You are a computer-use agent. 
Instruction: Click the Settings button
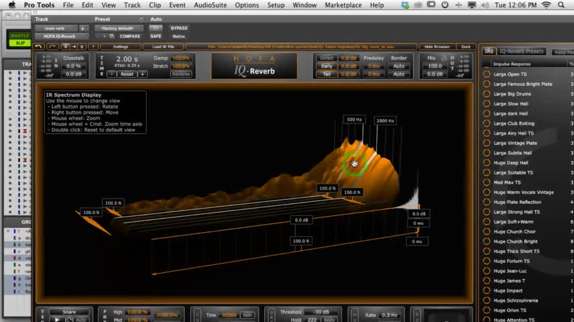tap(120, 47)
